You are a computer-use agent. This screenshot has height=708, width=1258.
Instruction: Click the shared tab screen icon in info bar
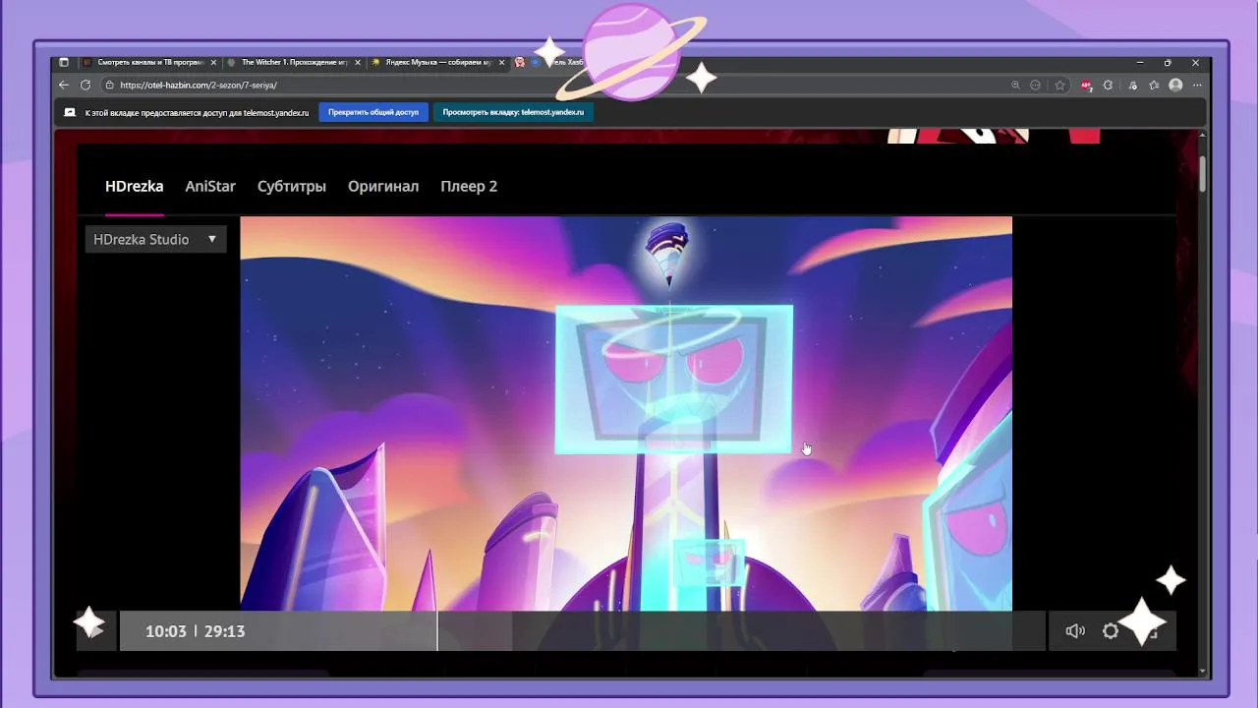70,112
